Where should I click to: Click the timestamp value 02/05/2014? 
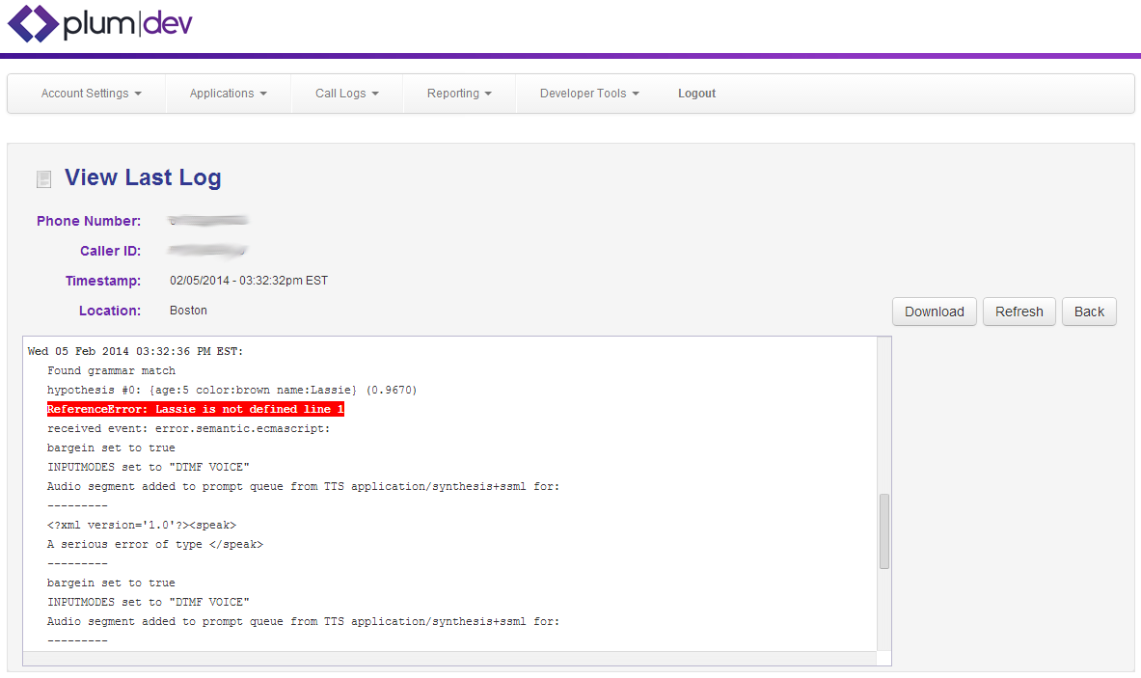click(249, 281)
